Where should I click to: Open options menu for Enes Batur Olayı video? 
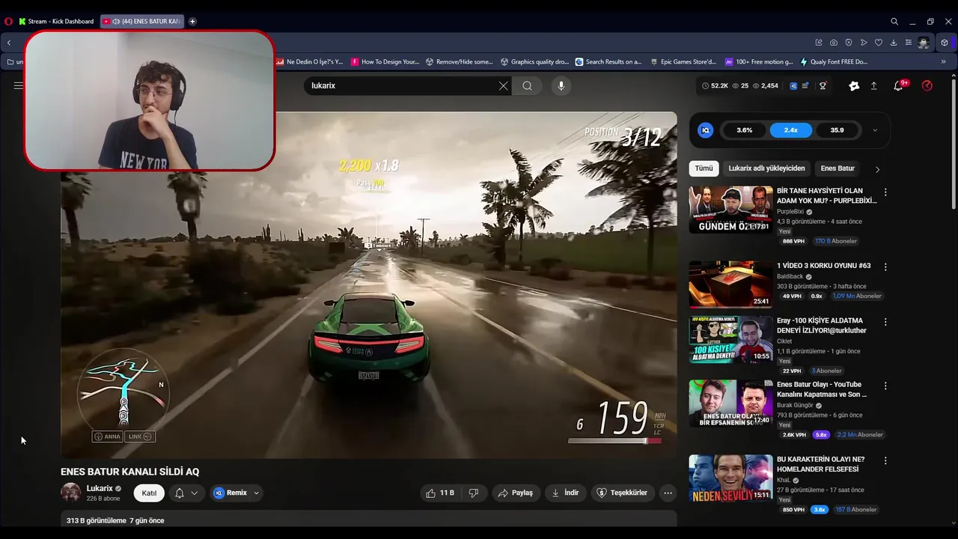tap(885, 386)
